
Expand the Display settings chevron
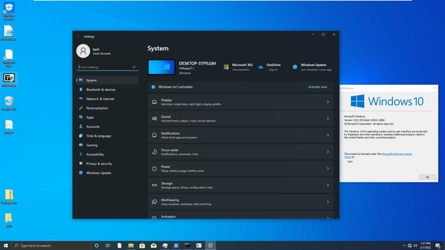point(328,102)
